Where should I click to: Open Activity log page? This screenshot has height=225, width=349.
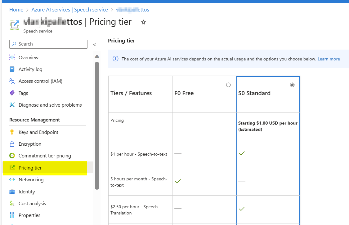point(30,69)
